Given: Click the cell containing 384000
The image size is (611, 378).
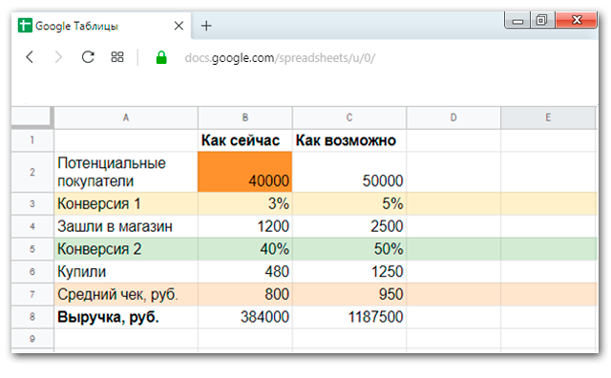Looking at the screenshot, I should 245,316.
